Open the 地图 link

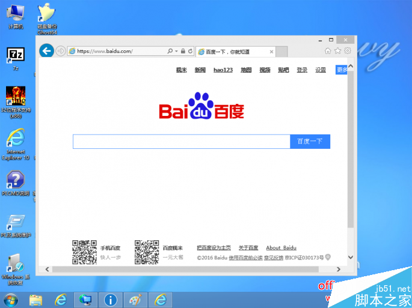pos(246,70)
